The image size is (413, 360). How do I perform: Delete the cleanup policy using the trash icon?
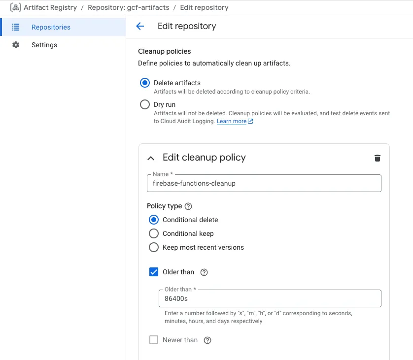pos(377,158)
